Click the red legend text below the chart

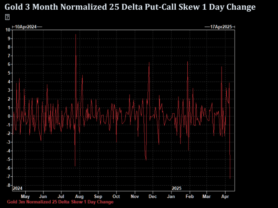[60, 202]
